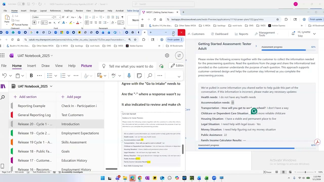
Task: Open the Picture tab in OneNote
Action: click(x=86, y=66)
